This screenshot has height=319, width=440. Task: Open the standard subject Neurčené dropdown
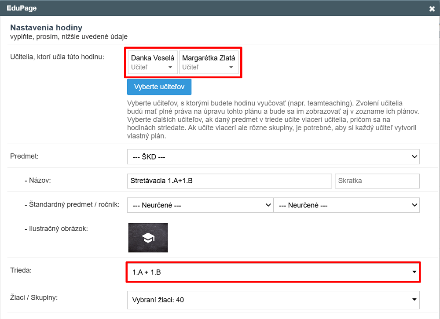point(200,205)
